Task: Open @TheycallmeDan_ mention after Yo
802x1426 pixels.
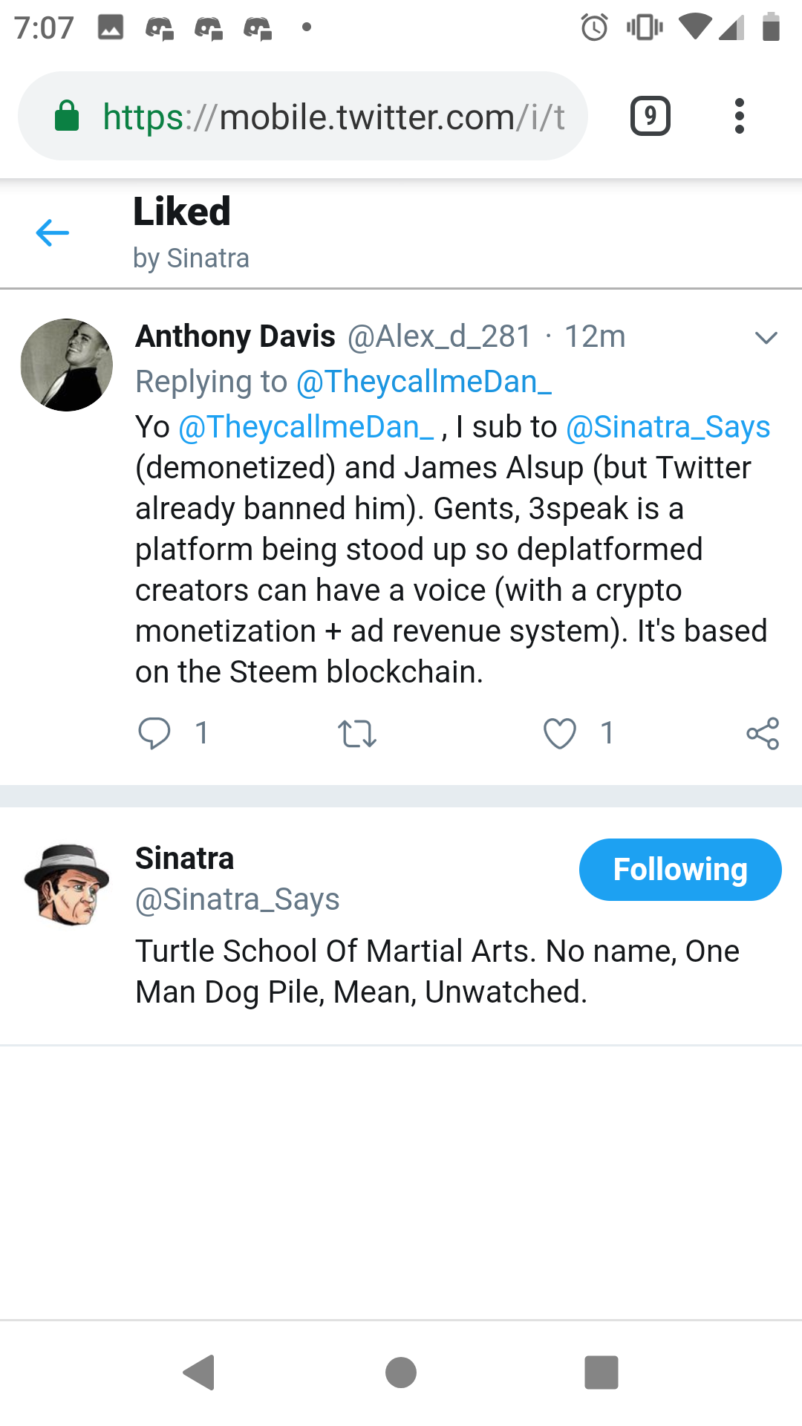Action: pos(306,427)
